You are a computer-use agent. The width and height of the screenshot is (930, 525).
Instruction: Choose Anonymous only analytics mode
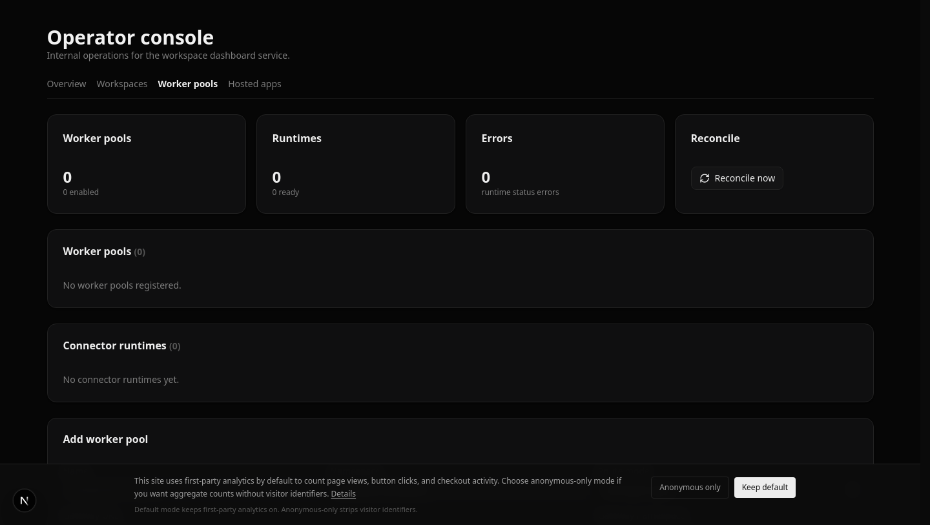[x=690, y=488]
